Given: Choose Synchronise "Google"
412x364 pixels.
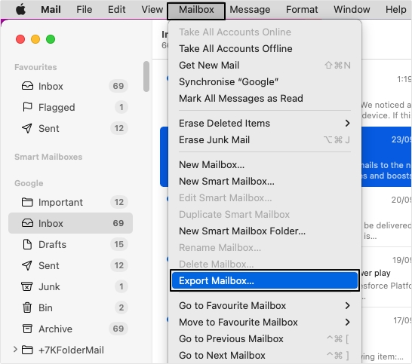Looking at the screenshot, I should point(265,81).
